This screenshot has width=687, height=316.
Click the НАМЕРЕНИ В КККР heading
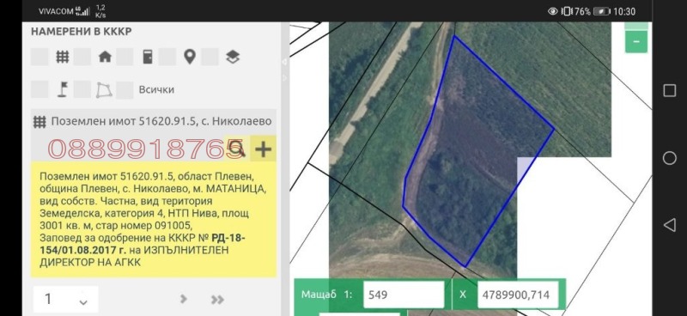(x=81, y=32)
